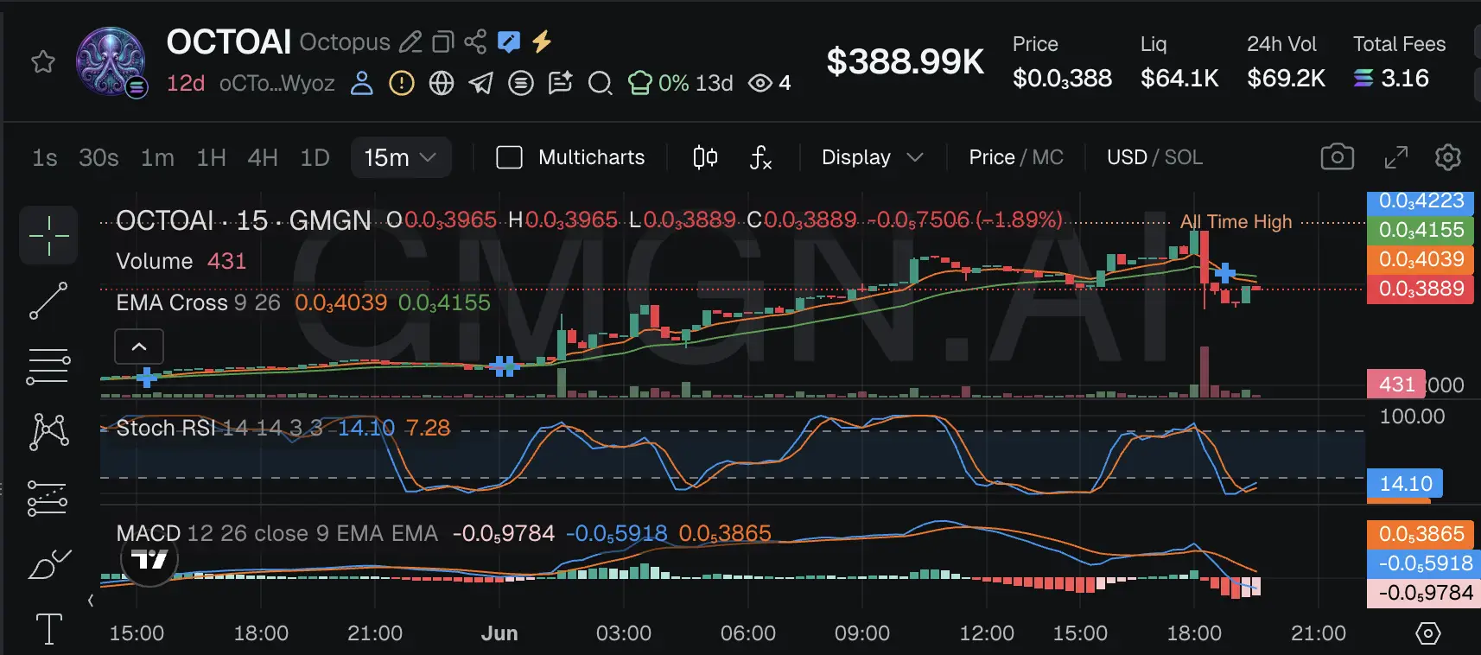Open chart type candles icon
Image resolution: width=1481 pixels, height=655 pixels.
point(705,157)
